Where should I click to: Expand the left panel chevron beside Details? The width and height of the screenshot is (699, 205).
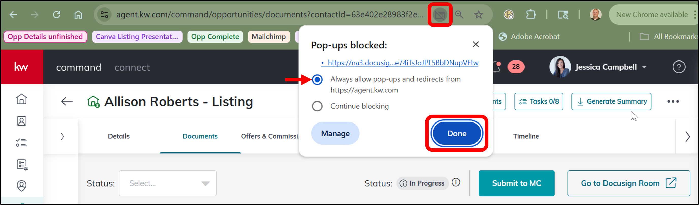[x=63, y=136]
